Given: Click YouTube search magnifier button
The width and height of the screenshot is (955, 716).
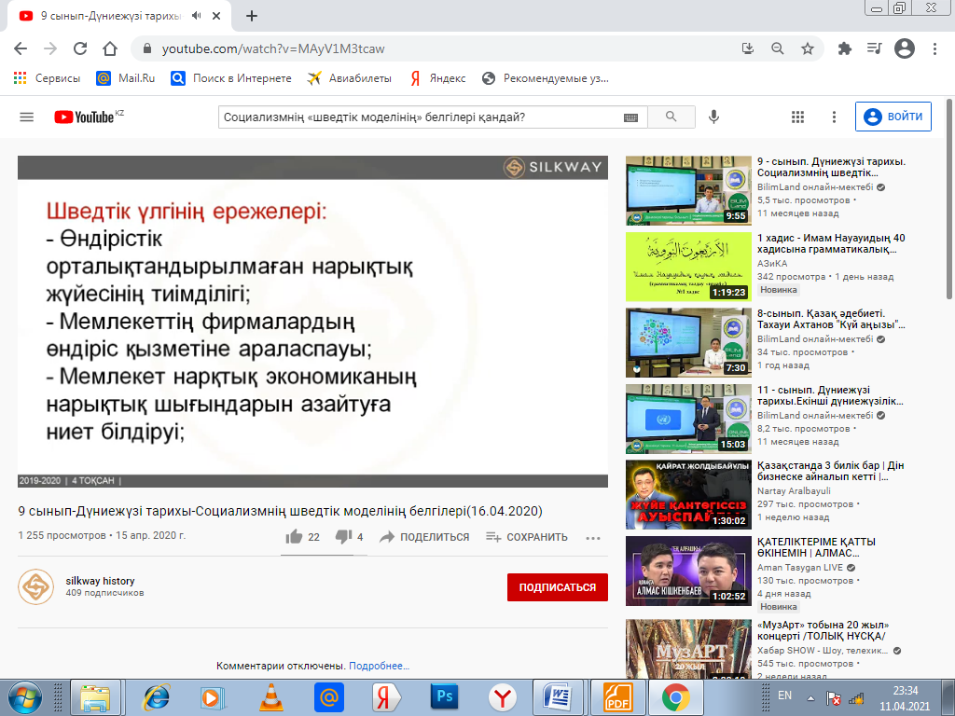Looking at the screenshot, I should click(671, 117).
